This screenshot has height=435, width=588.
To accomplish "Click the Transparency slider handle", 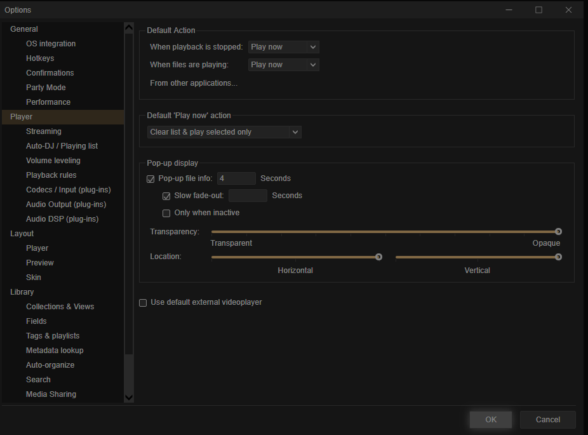I will click(558, 232).
